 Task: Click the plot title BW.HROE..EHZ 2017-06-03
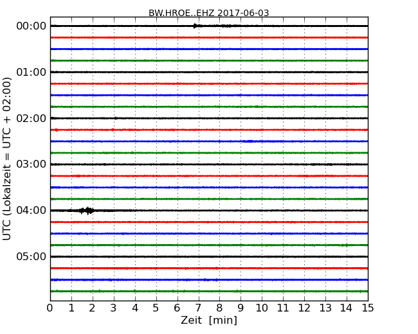(209, 13)
